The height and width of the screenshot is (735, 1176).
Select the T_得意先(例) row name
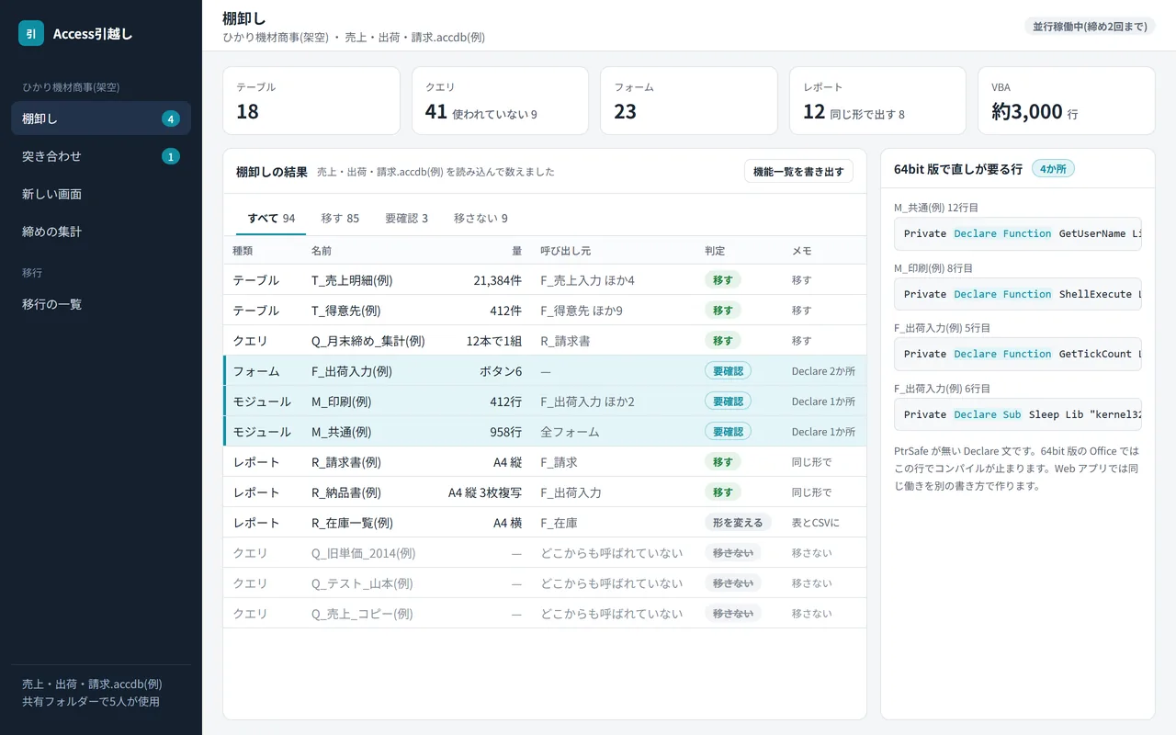(346, 311)
